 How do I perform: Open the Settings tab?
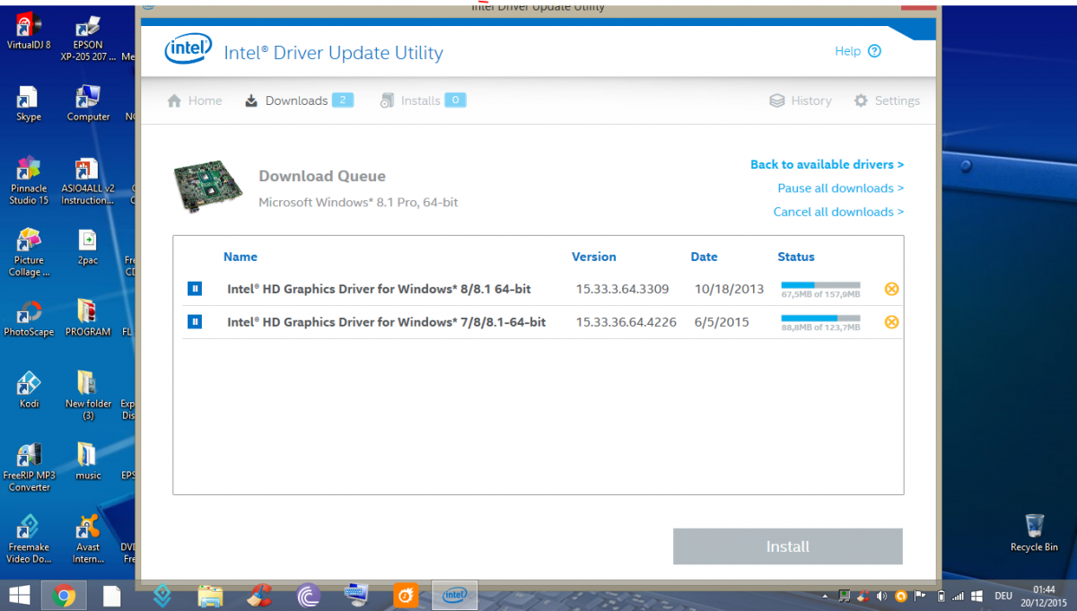click(887, 100)
